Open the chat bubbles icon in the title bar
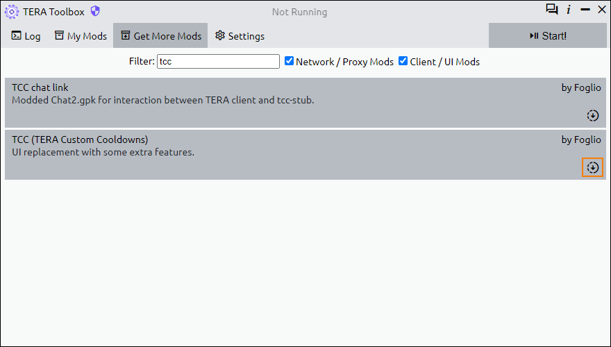This screenshot has height=347, width=611. coord(552,10)
